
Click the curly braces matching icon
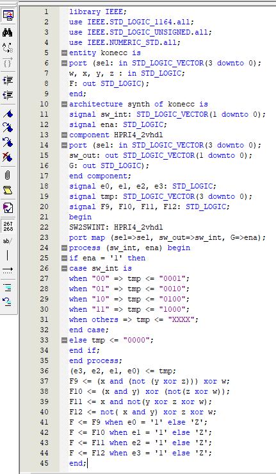pyautogui.click(x=8, y=63)
